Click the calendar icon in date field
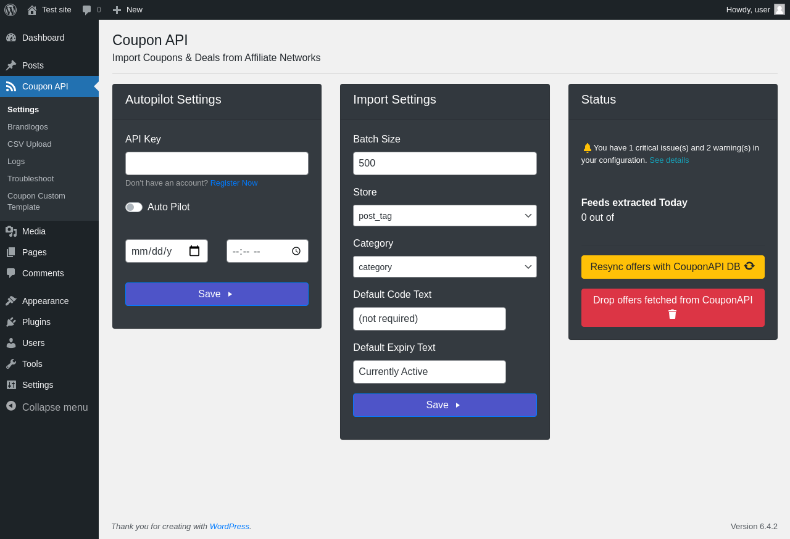This screenshot has height=539, width=790. point(194,251)
